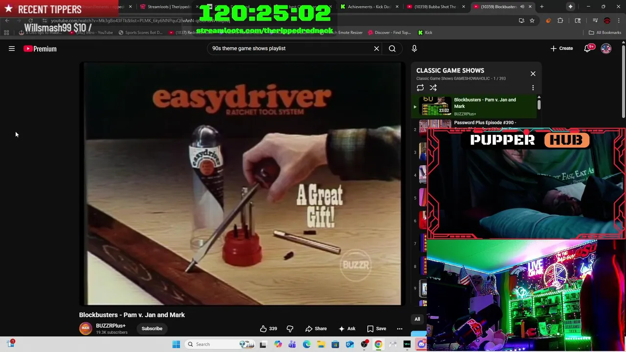Switch to Achievements - Kick Dashboard tab
Screen dimensions: 626x352
tap(369, 7)
